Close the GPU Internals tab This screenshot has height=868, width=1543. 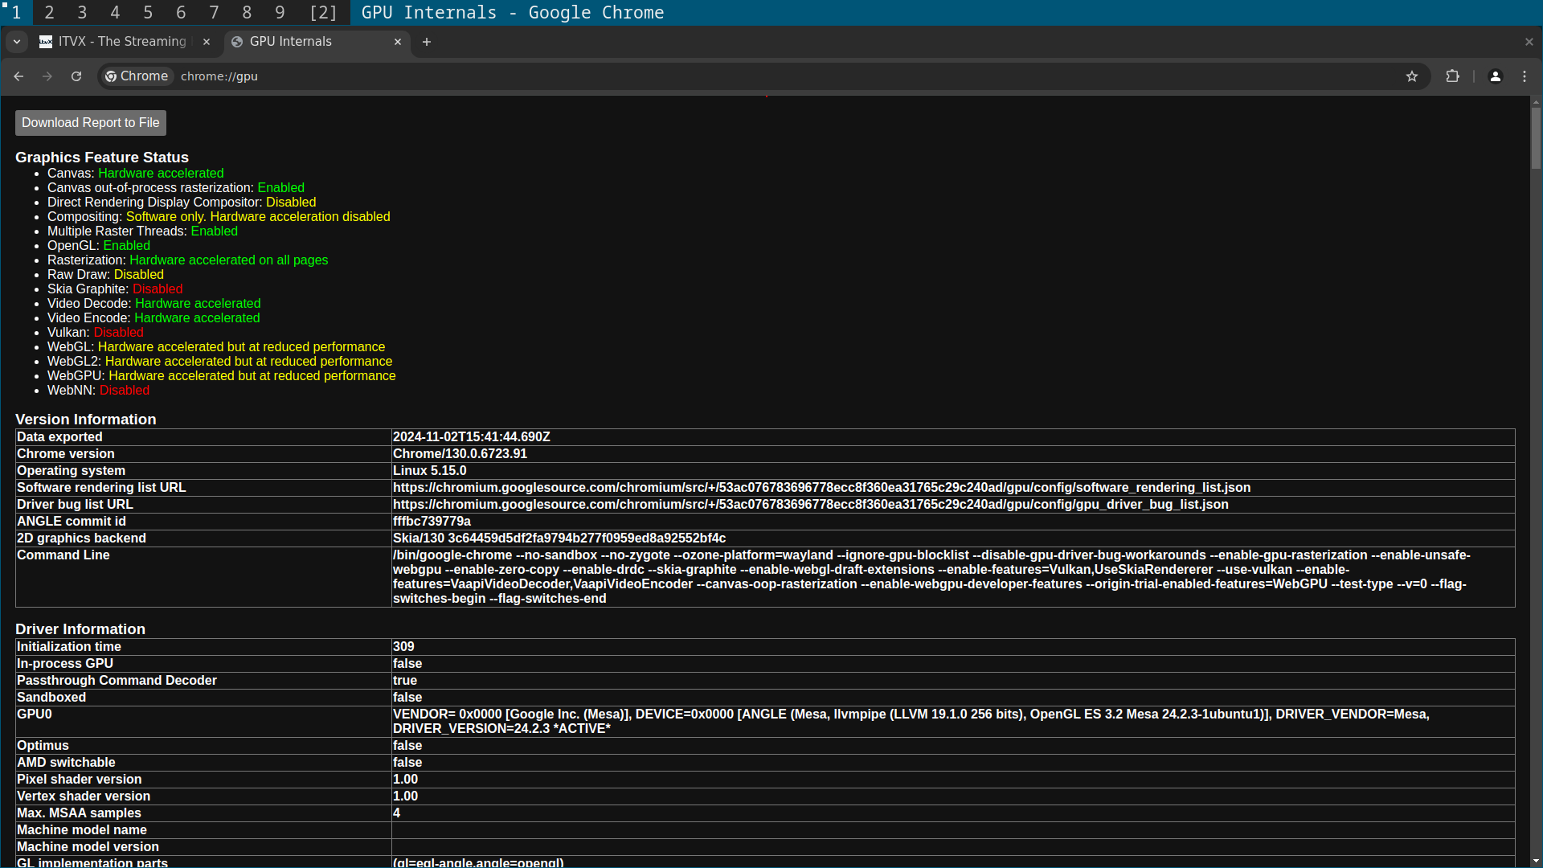pyautogui.click(x=398, y=42)
